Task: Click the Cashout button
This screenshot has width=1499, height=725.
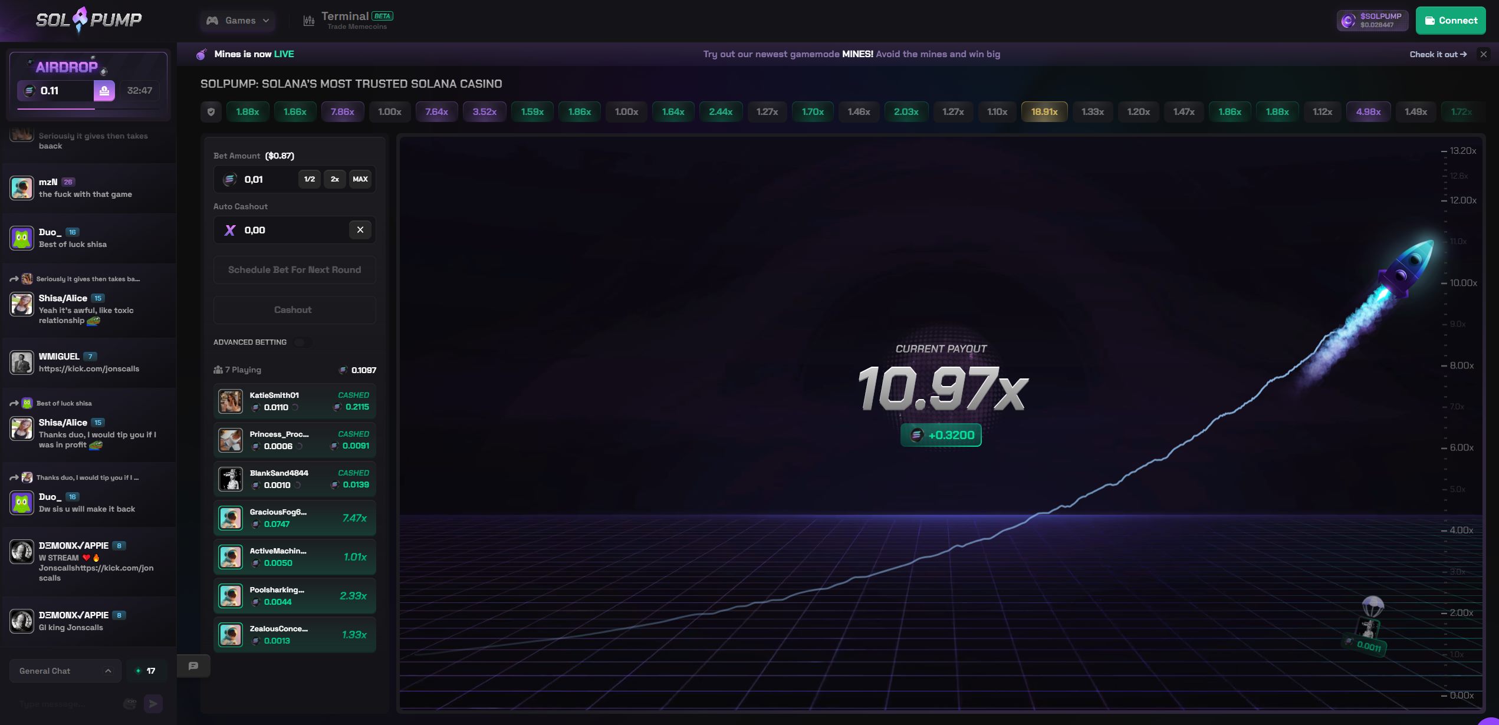Action: (295, 310)
